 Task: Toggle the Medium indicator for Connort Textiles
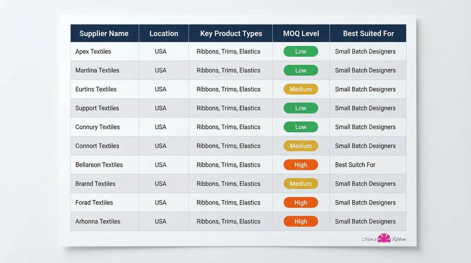tap(301, 146)
